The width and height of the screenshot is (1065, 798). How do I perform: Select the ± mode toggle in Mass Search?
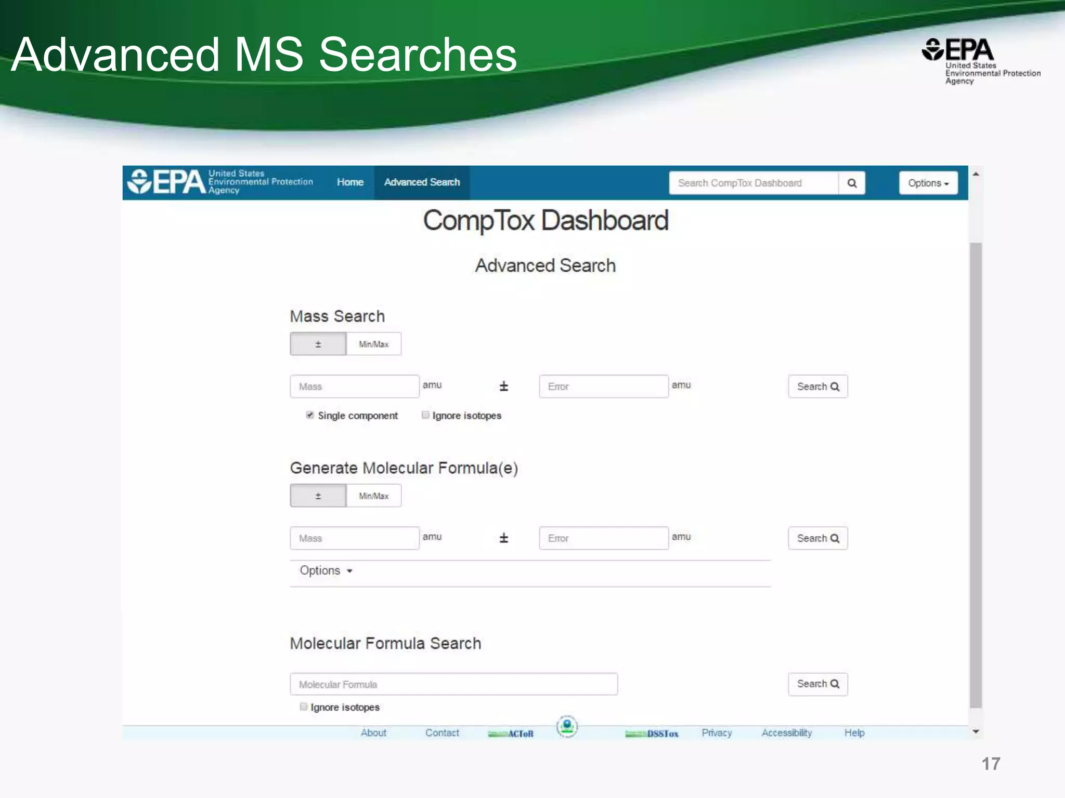(x=318, y=344)
